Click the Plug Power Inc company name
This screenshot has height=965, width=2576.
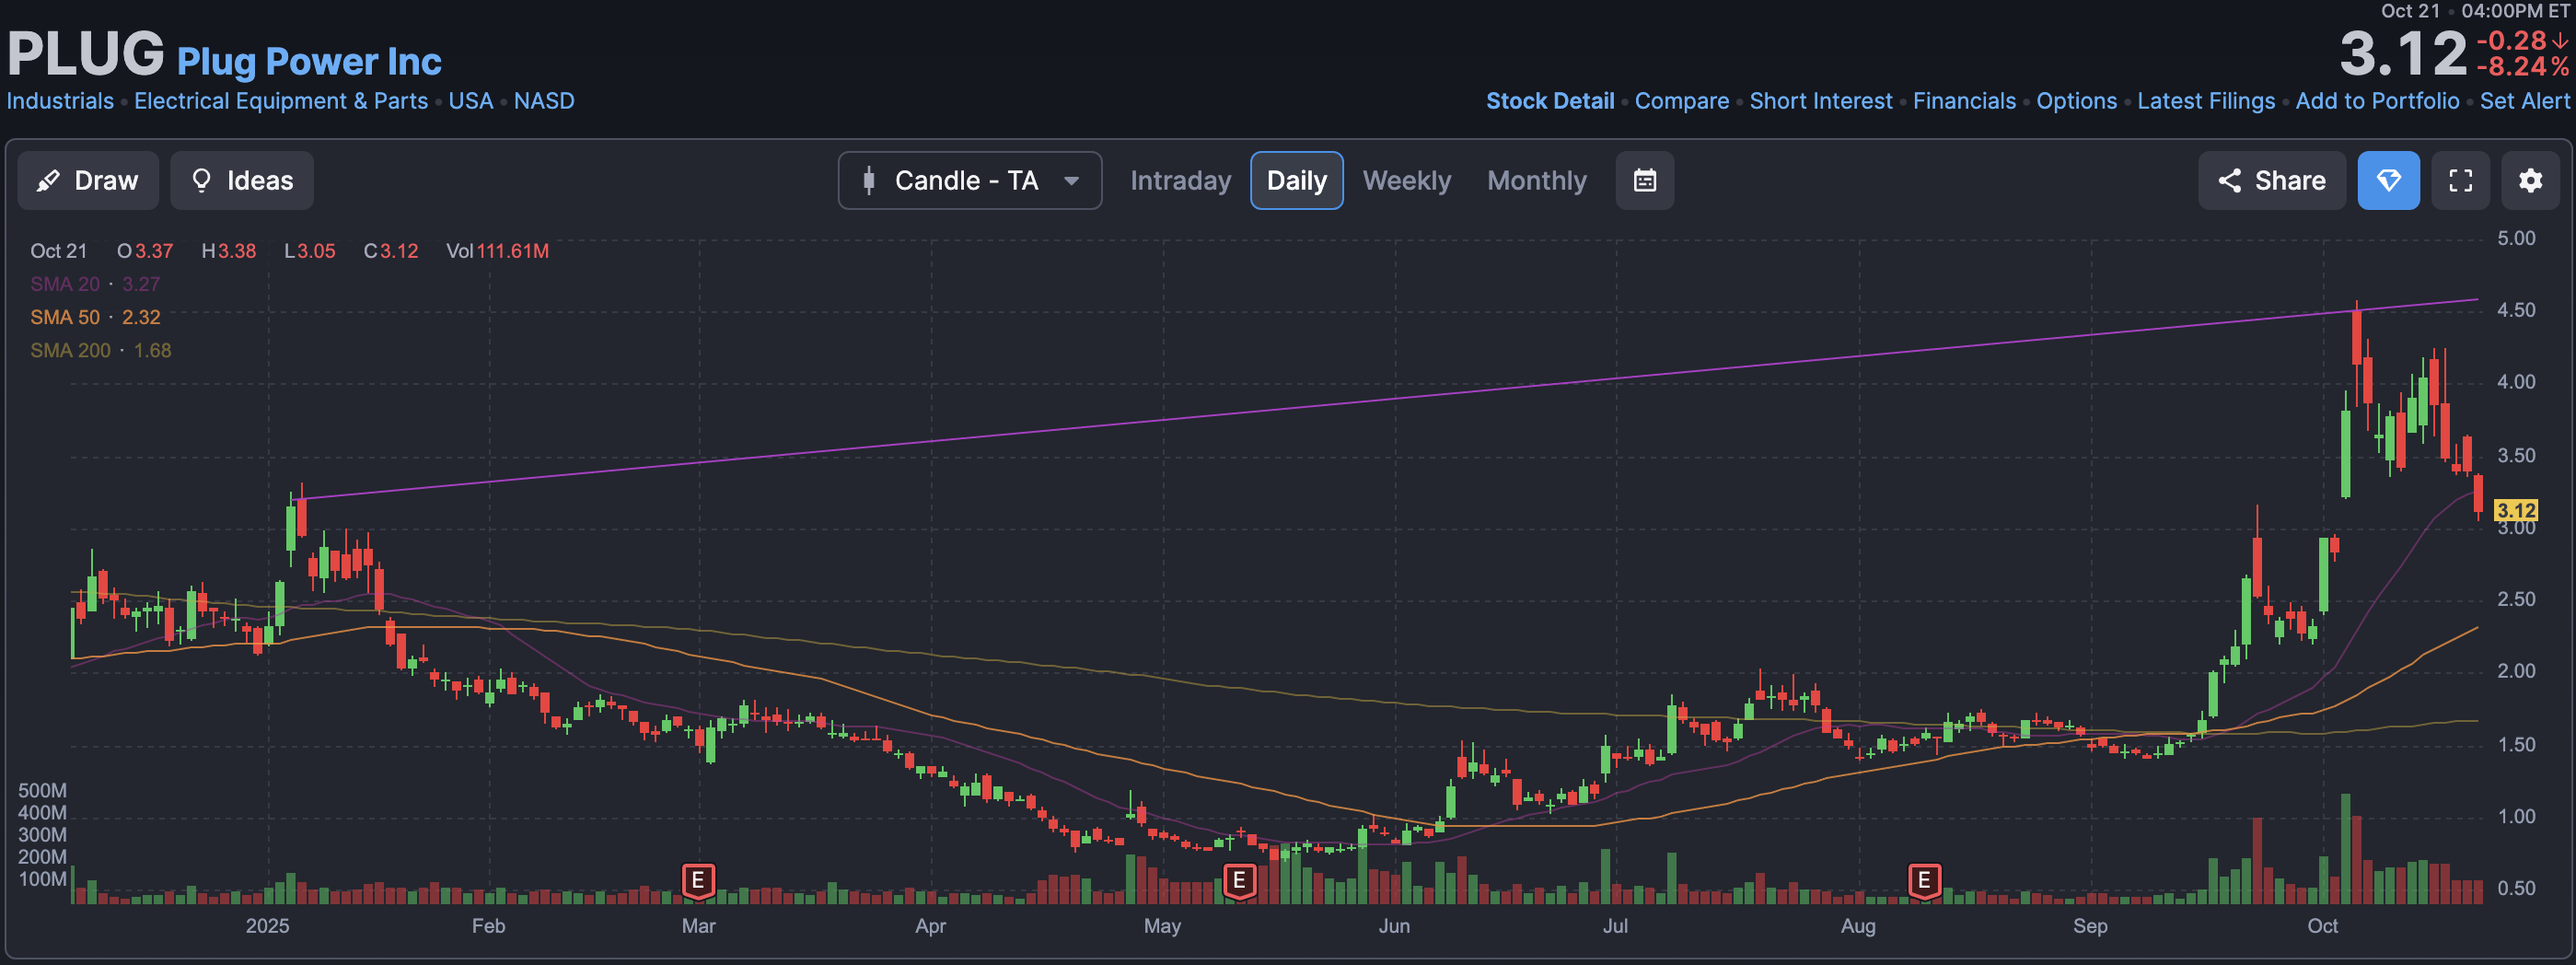click(x=309, y=62)
